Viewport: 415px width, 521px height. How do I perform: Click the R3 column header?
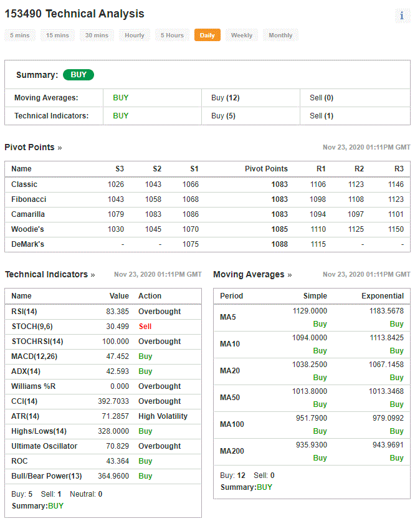click(x=399, y=169)
